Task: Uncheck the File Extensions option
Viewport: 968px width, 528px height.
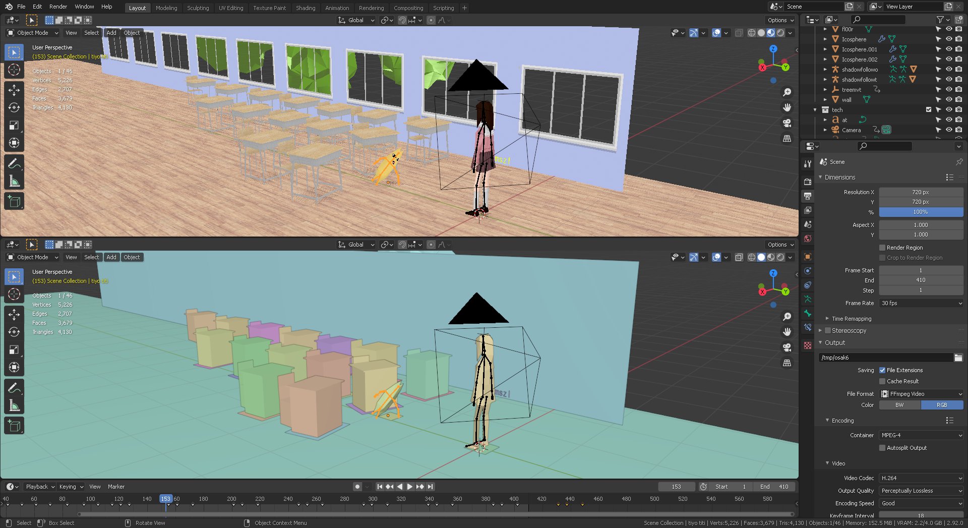Action: click(882, 370)
